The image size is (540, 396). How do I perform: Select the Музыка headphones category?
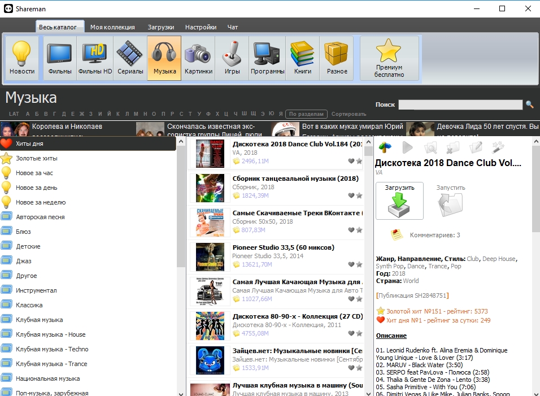(164, 58)
